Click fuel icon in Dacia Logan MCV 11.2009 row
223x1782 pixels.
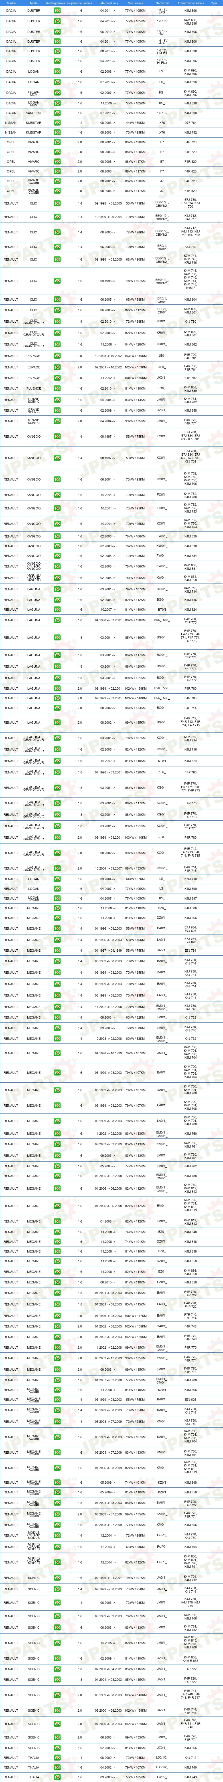point(57,103)
